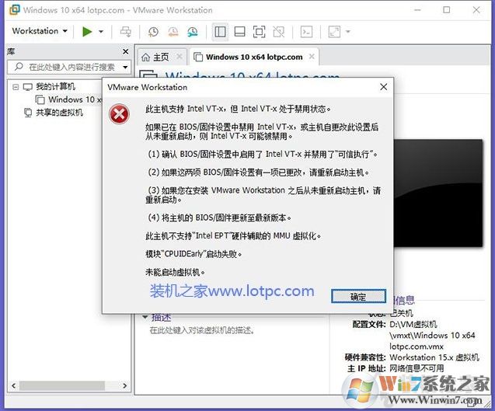Open the snapshot manager icon
Screen dimensions: 495x411
point(192,32)
